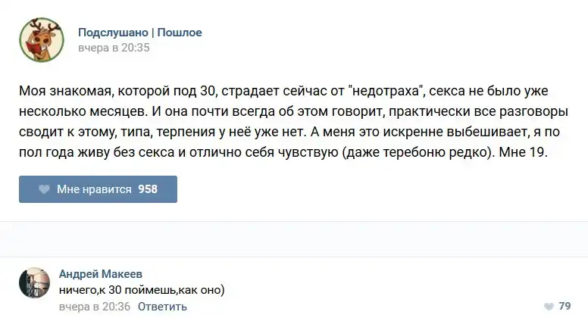This screenshot has height=318, width=588.
Task: Open Андрей Макеев's profile picture
Action: 34,282
